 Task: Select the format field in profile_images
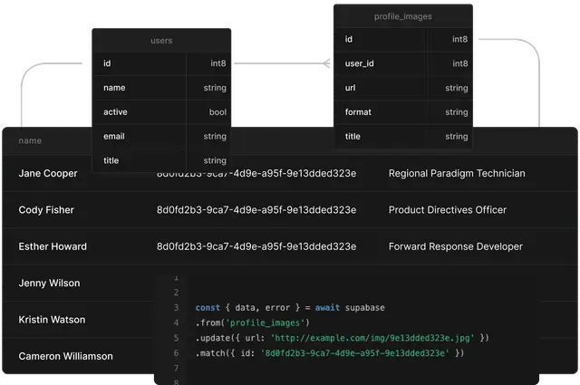point(358,112)
